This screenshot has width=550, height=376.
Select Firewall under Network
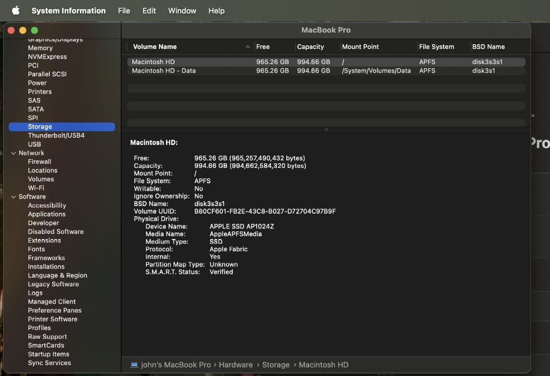[40, 162]
